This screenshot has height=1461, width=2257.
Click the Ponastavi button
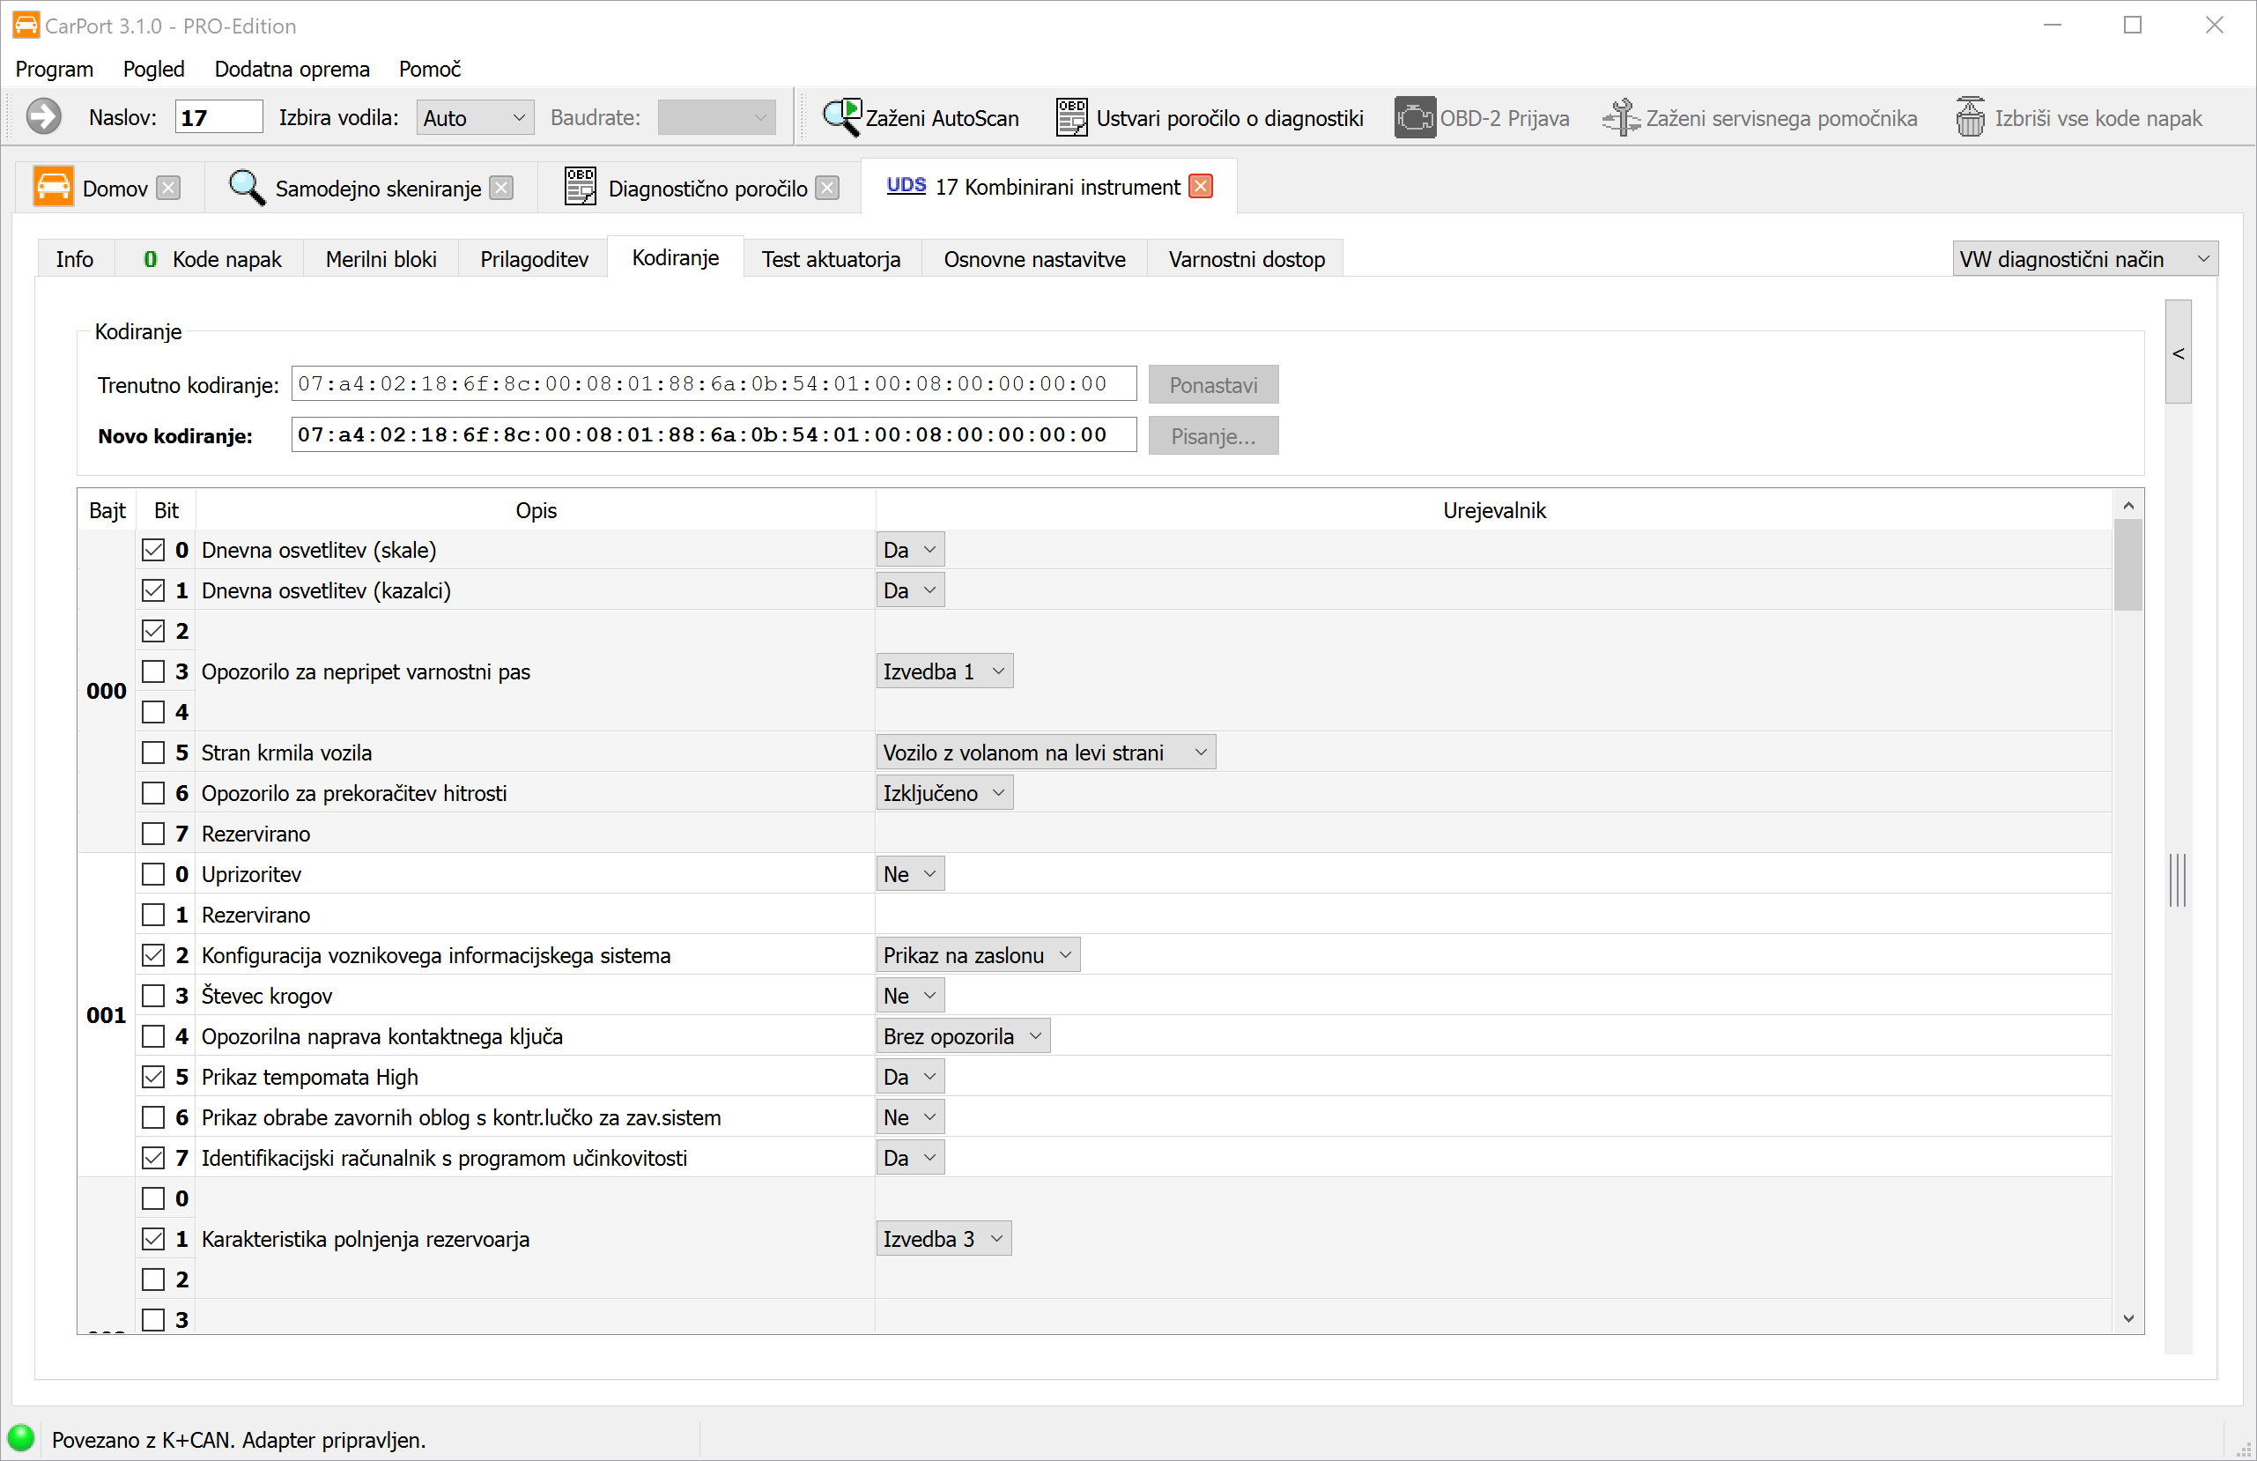pos(1213,385)
